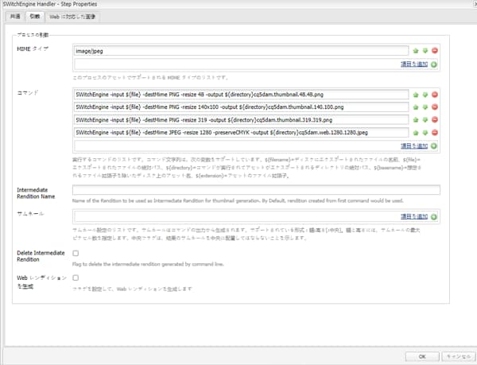Click the -preserveCMYK command field
Image resolution: width=477 pixels, height=365 pixels.
(241, 133)
